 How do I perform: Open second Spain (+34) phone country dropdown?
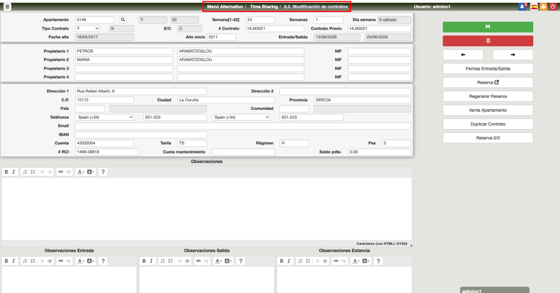241,117
